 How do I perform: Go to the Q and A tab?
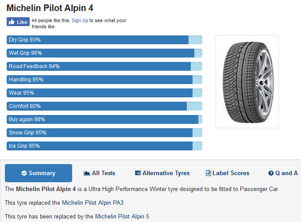[283, 173]
